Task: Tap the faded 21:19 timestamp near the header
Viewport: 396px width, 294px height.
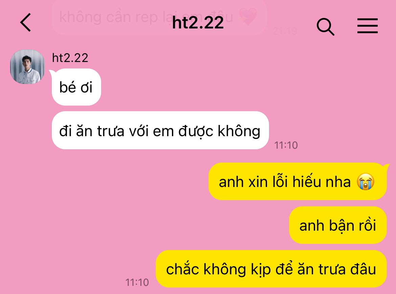Action: 285,31
